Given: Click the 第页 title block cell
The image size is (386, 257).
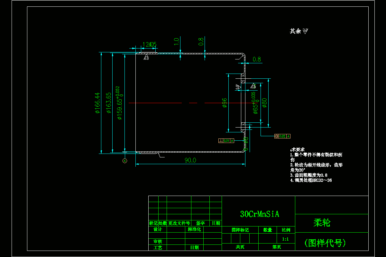Looking at the screenshot, I should click(277, 247).
